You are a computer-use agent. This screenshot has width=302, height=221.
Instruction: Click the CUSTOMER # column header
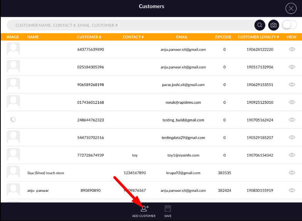89,37
